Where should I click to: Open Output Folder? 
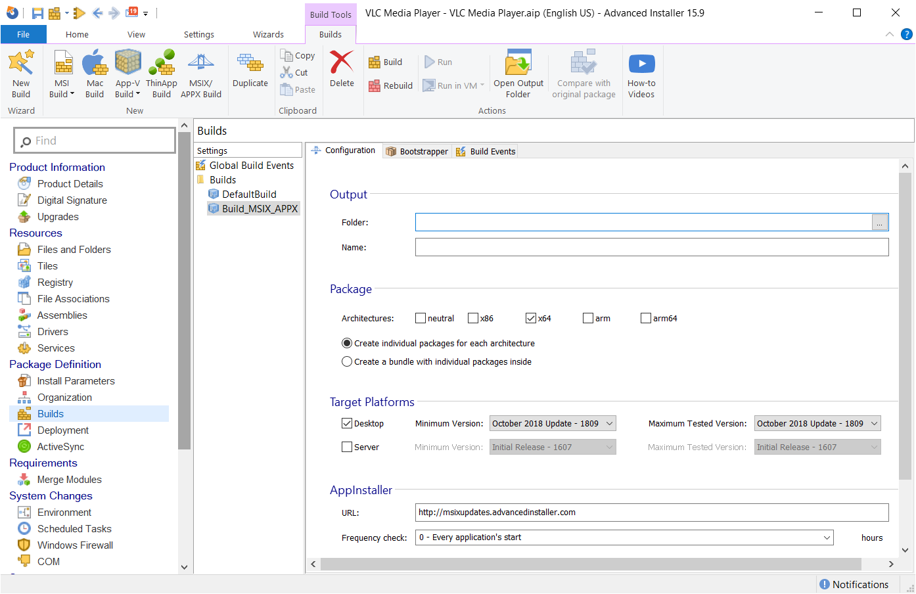click(518, 74)
